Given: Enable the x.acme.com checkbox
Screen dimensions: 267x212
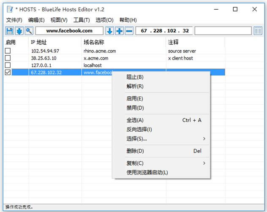Looking at the screenshot, I should pyautogui.click(x=8, y=58).
